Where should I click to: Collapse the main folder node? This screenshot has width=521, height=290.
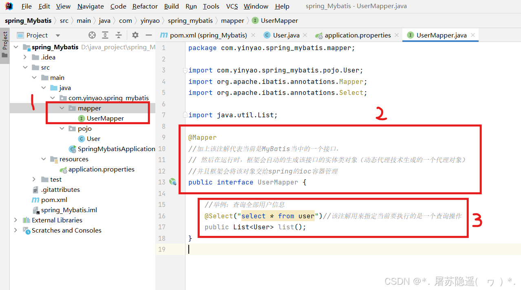coord(34,78)
